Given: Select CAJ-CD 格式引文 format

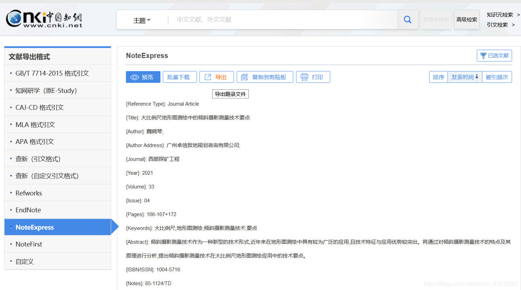Looking at the screenshot, I should click(x=58, y=107).
